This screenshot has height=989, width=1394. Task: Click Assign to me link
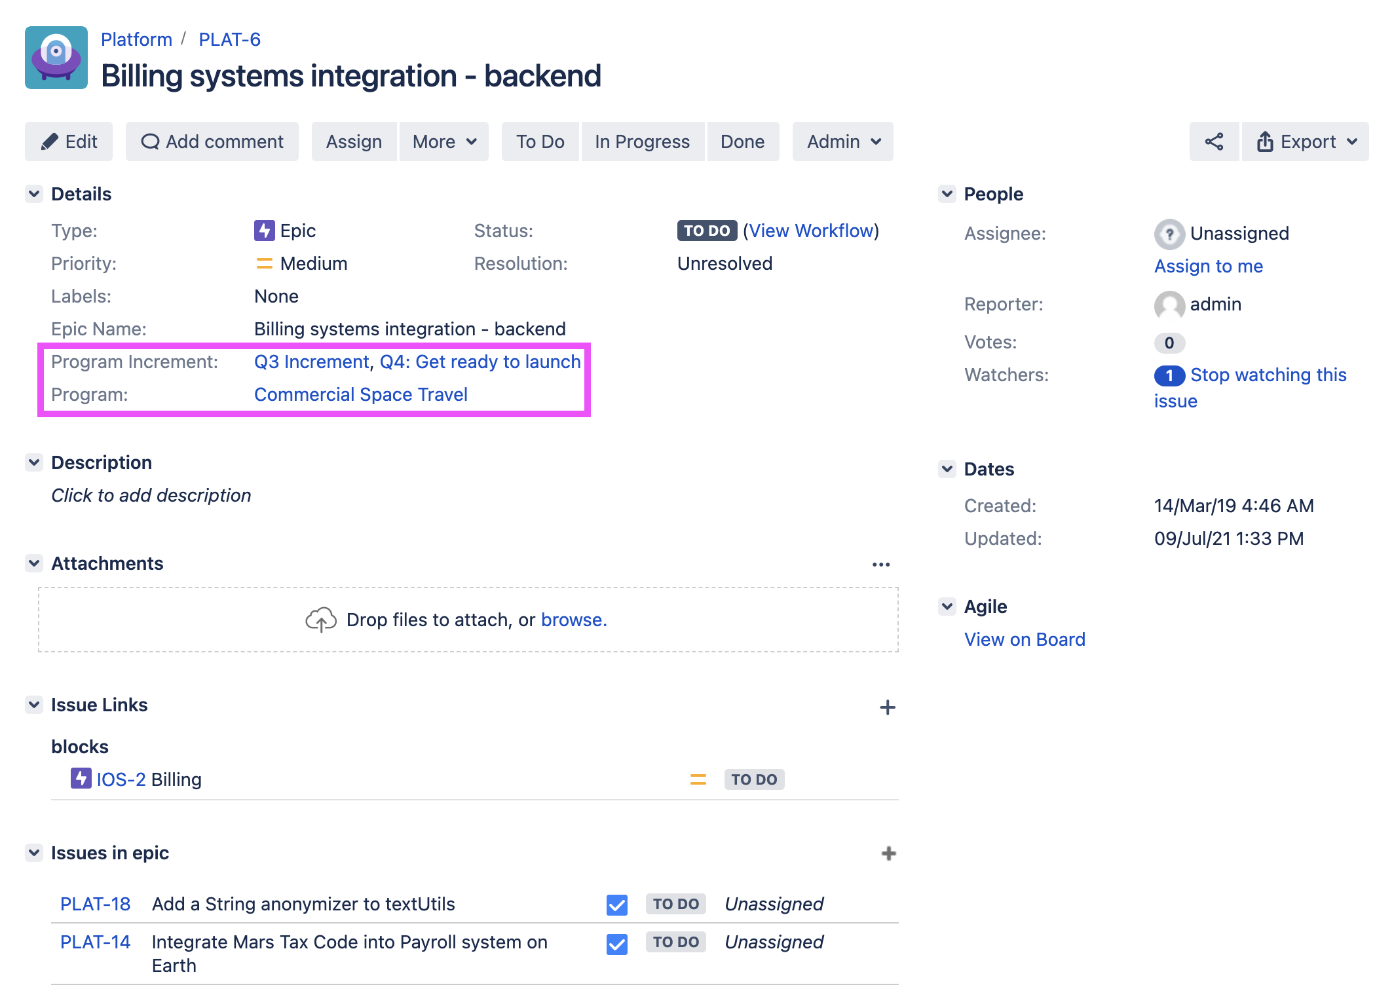point(1208,266)
